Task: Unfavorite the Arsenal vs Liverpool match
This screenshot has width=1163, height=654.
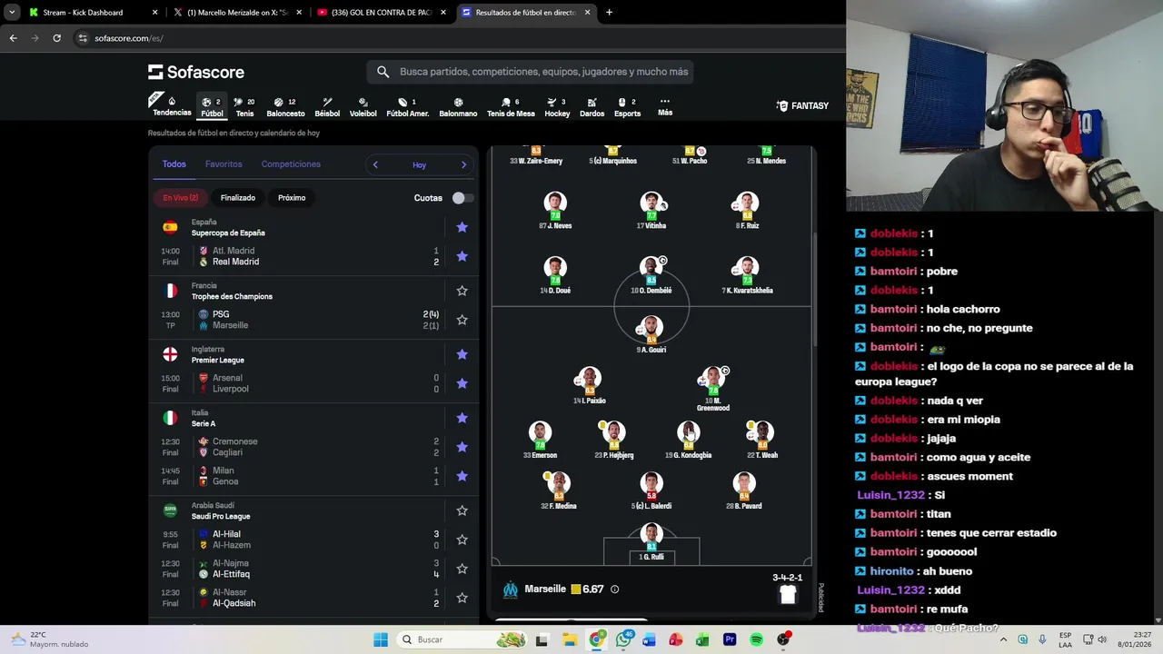Action: pos(462,383)
